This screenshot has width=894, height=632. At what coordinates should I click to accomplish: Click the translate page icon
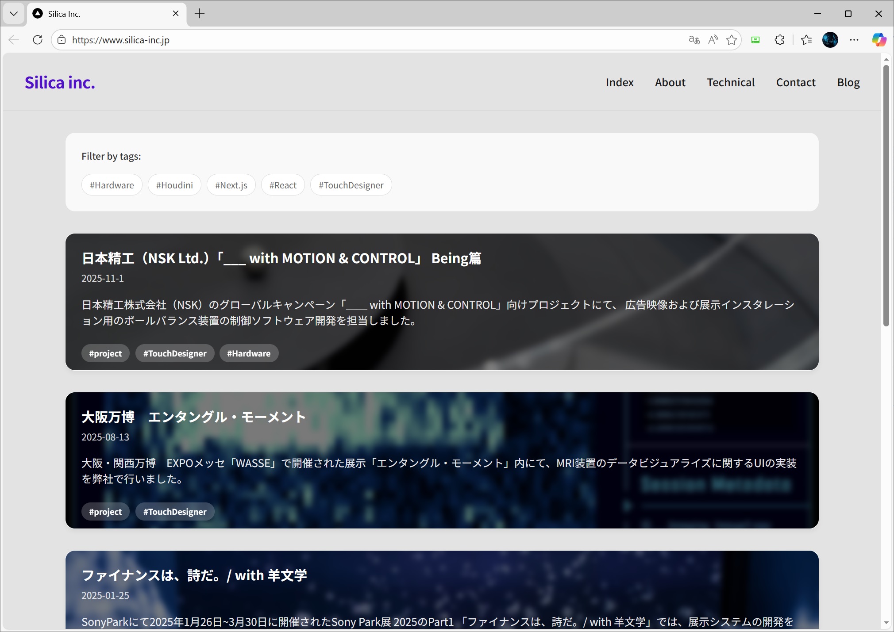coord(694,40)
